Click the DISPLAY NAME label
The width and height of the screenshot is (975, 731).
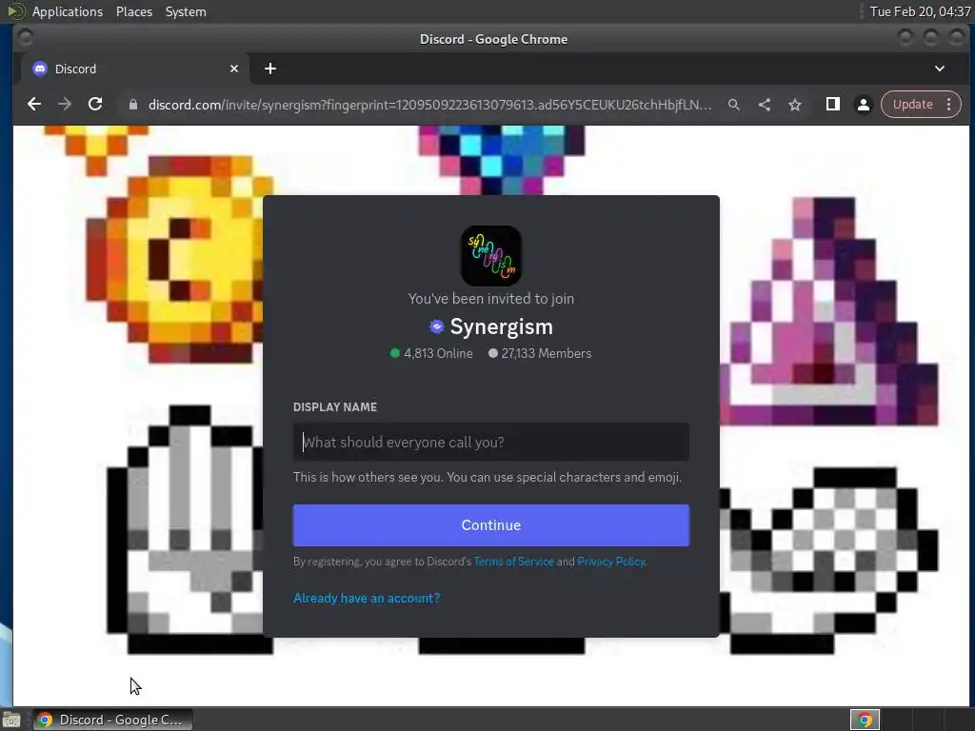coord(335,407)
